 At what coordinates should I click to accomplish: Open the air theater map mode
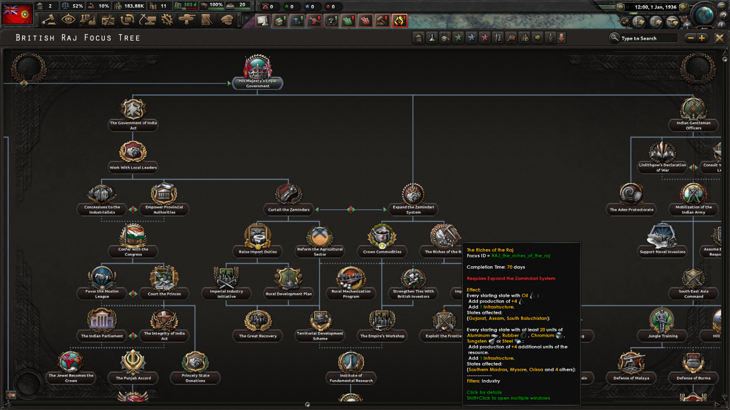(x=672, y=22)
